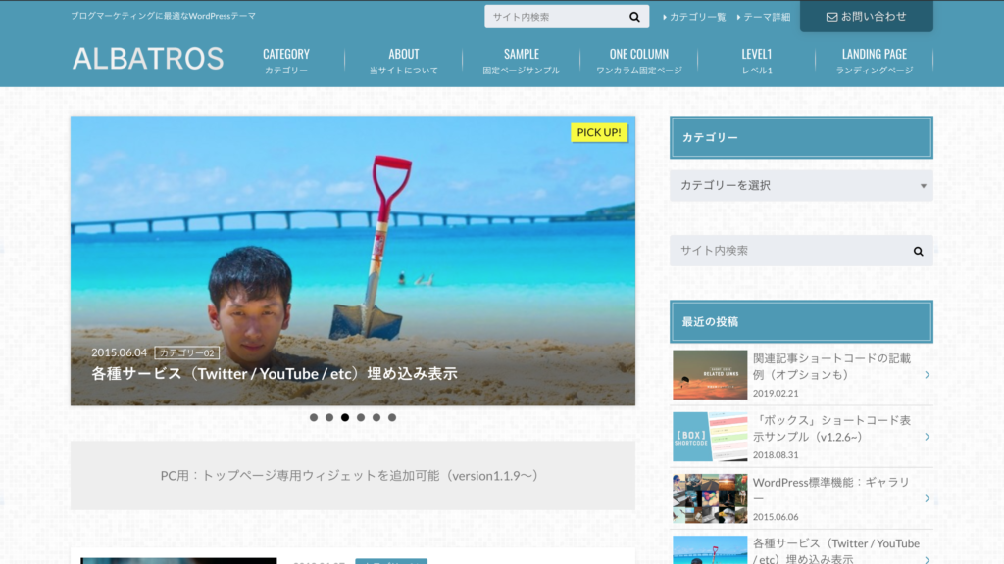Click the カテゴリー sidebar widget heading
This screenshot has width=1004, height=564.
(x=801, y=137)
